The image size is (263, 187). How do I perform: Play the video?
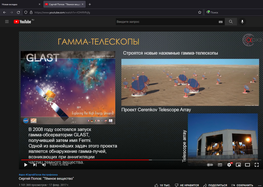(x=26, y=165)
